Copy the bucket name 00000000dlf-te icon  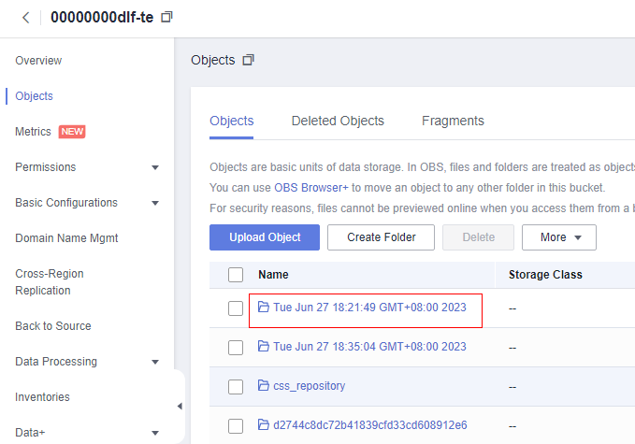pos(167,18)
